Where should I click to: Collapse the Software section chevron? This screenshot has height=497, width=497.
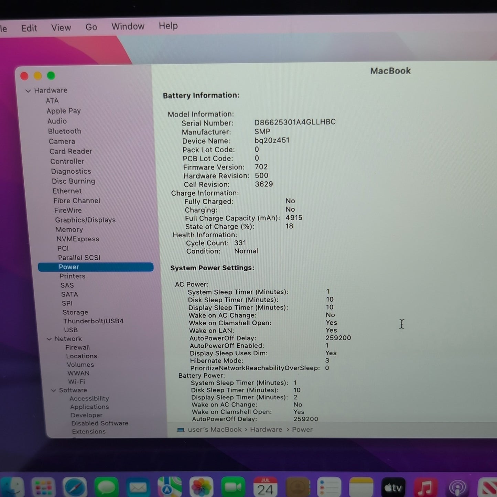coord(54,390)
